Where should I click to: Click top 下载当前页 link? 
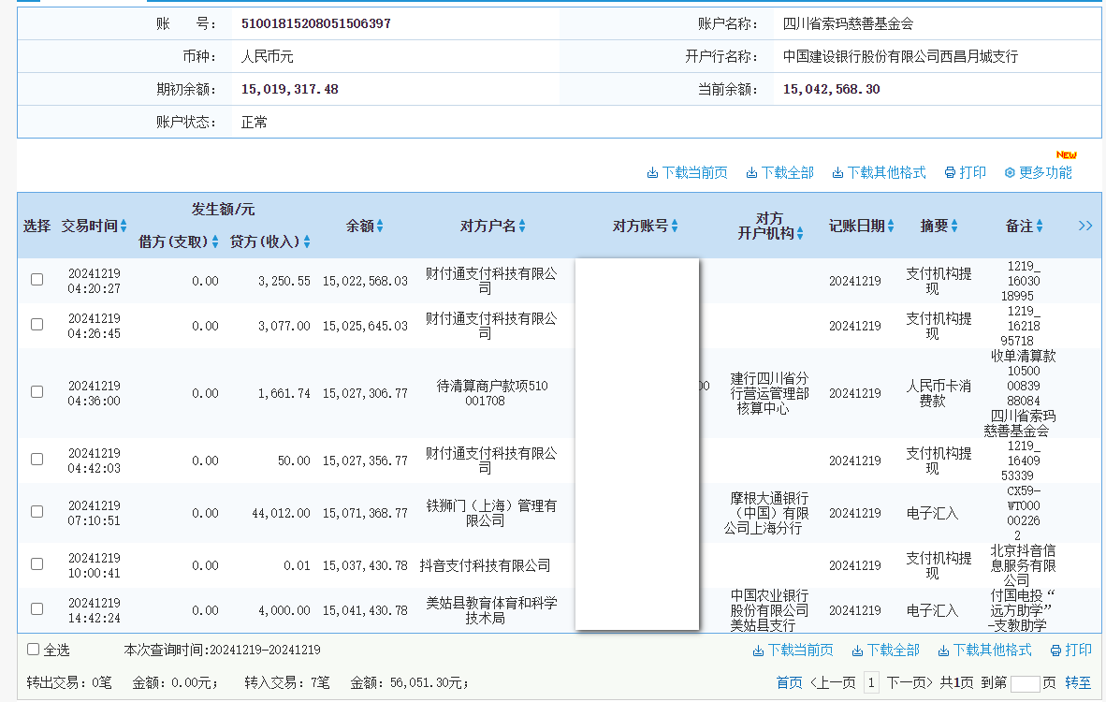tap(688, 173)
